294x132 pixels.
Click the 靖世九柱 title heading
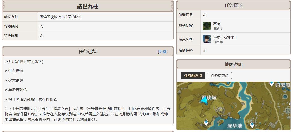(87, 6)
